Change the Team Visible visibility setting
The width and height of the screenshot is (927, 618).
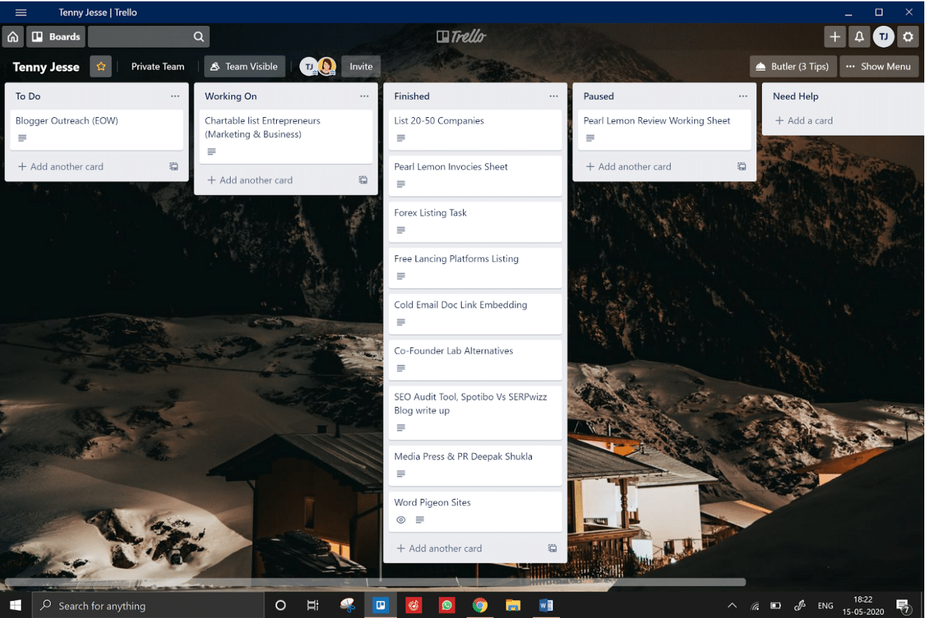pos(244,67)
